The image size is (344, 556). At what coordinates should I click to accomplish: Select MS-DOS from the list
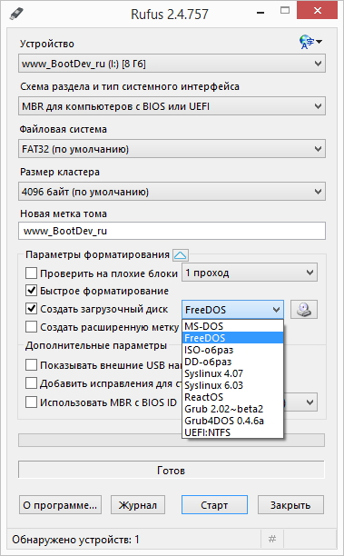click(x=232, y=326)
